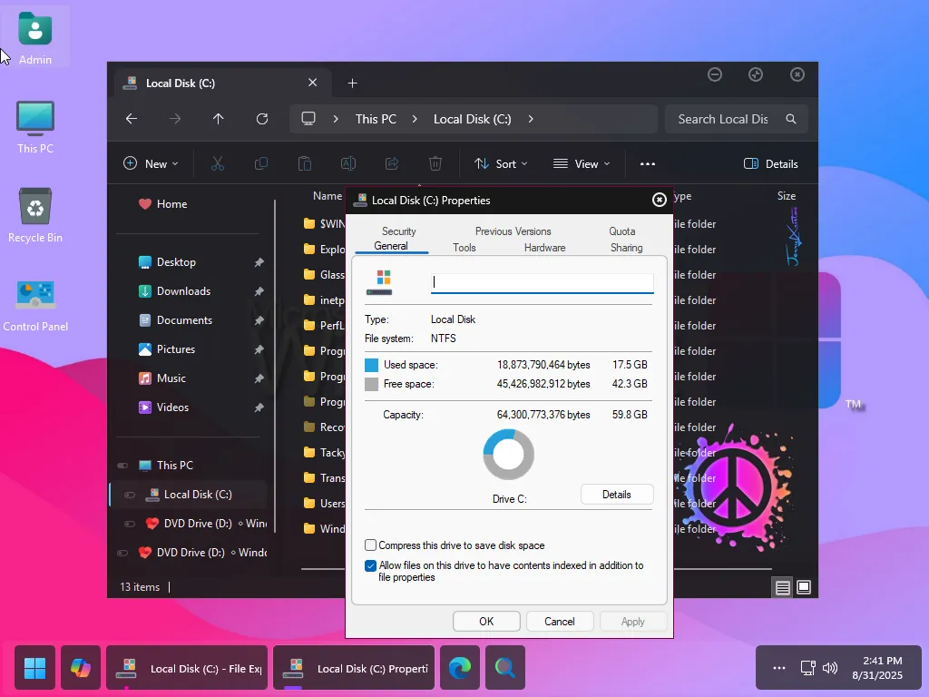Click the drive usage donut chart

(x=508, y=455)
